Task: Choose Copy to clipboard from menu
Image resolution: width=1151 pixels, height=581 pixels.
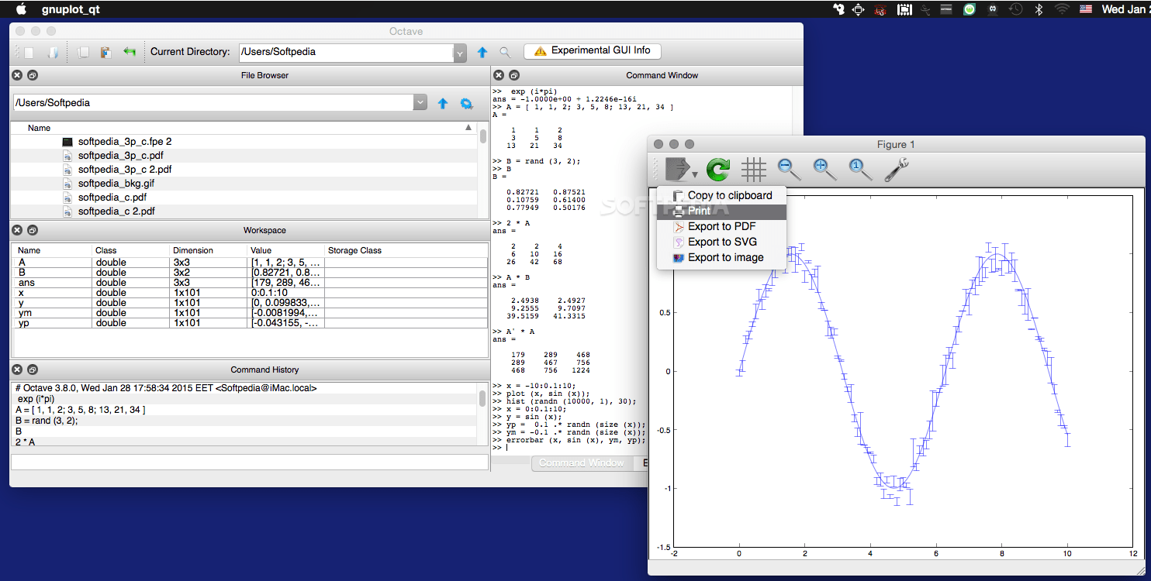Action: point(729,195)
